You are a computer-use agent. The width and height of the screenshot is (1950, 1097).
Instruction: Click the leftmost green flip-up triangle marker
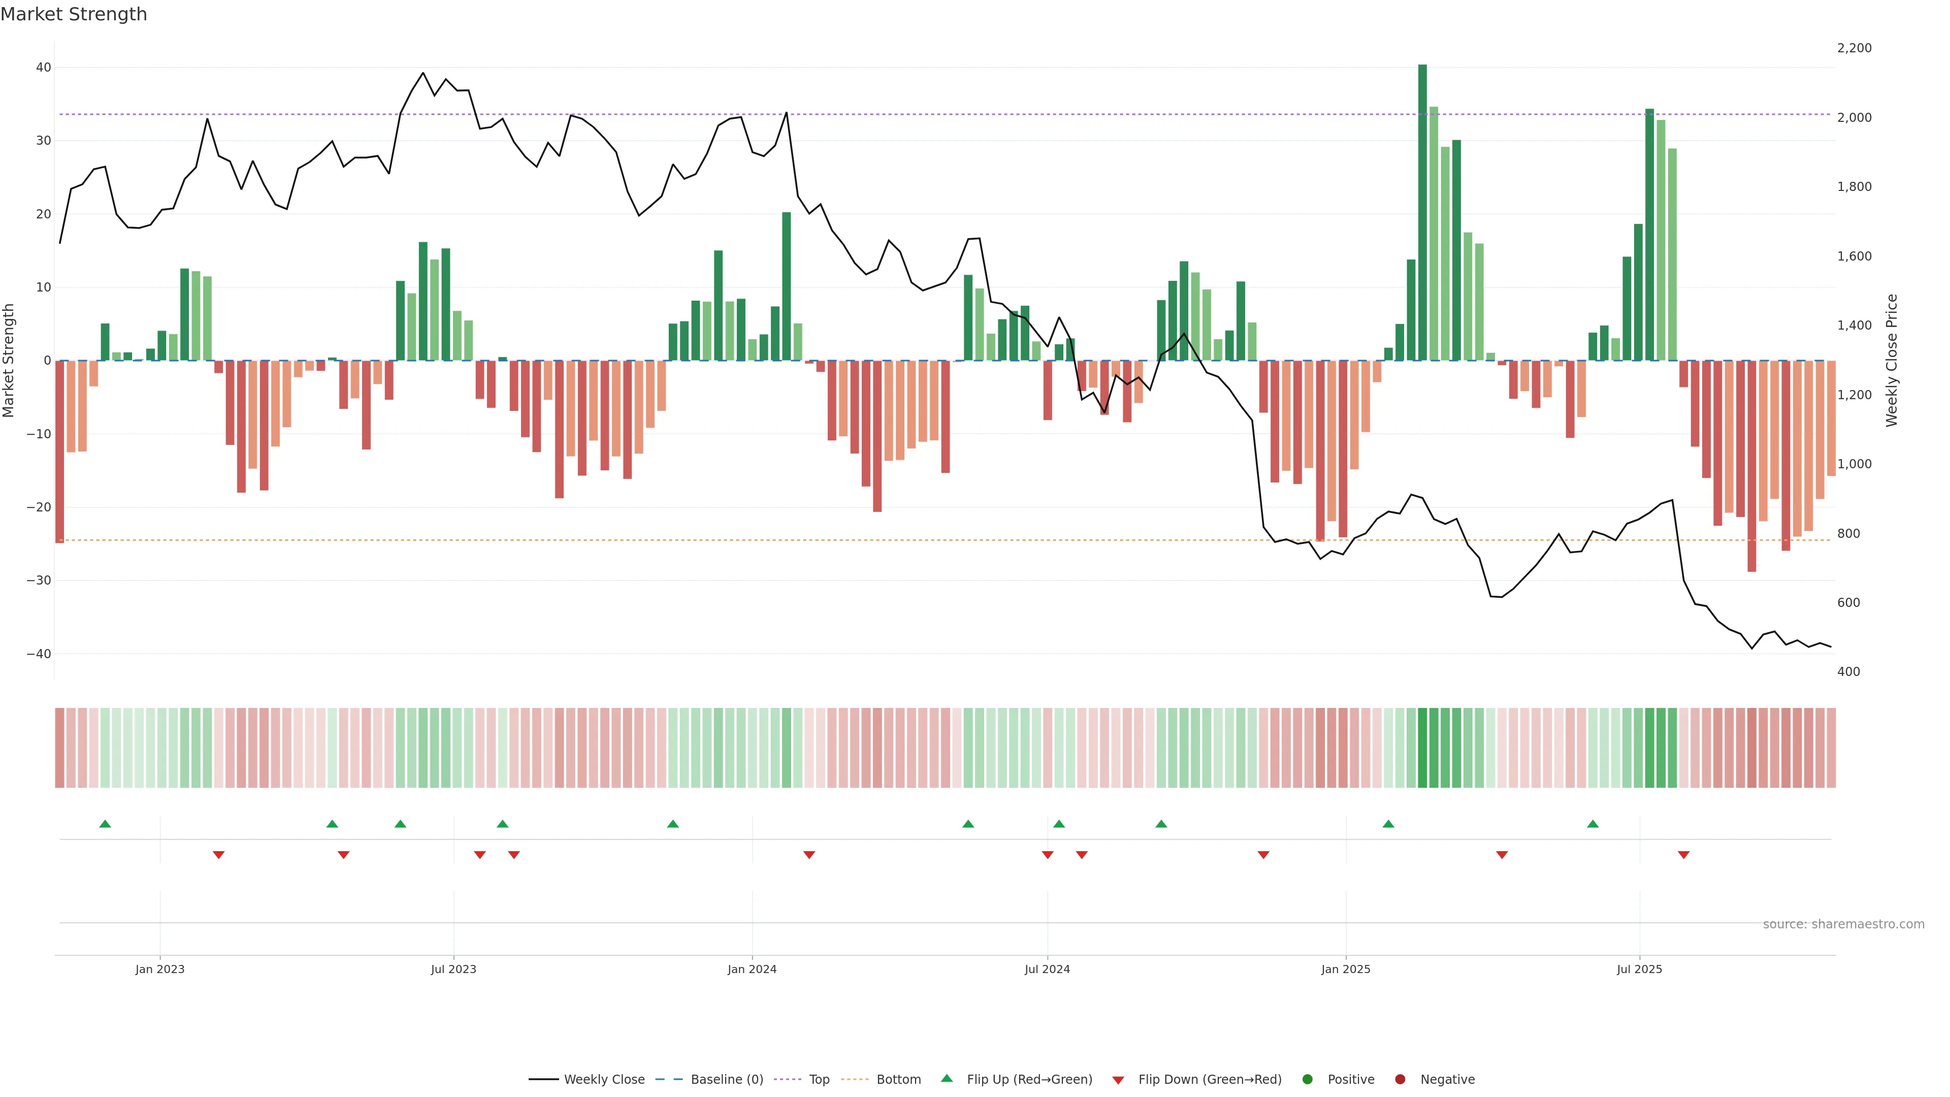[x=105, y=824]
